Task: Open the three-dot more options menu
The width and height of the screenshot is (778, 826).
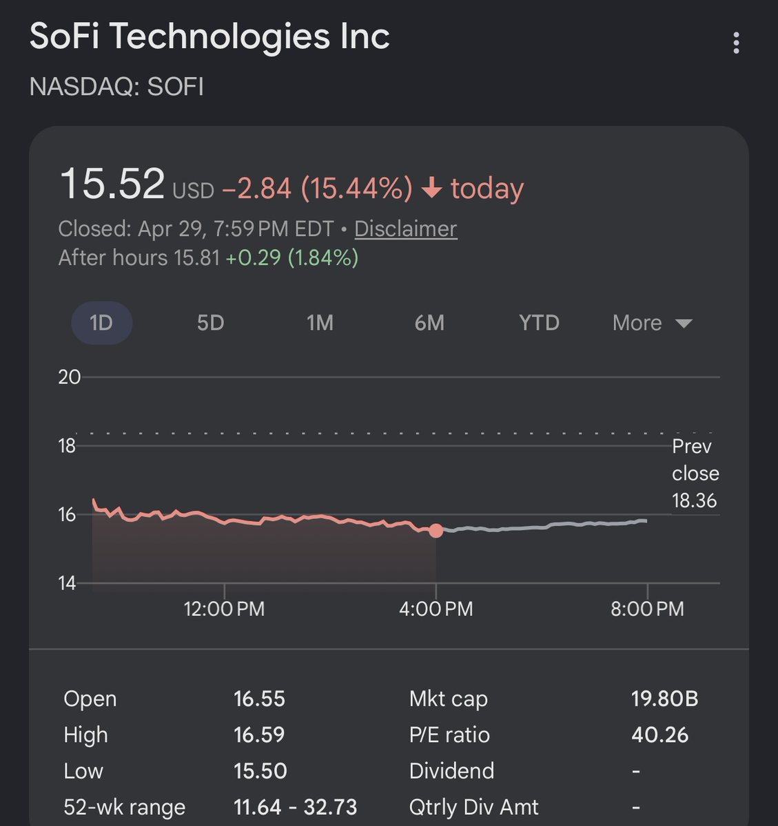Action: tap(736, 43)
